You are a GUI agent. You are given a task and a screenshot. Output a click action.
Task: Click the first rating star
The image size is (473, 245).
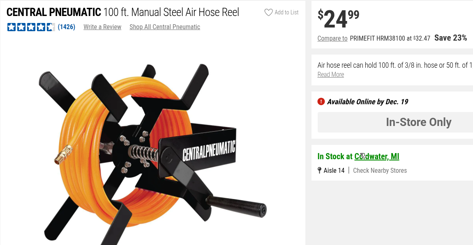[11, 27]
